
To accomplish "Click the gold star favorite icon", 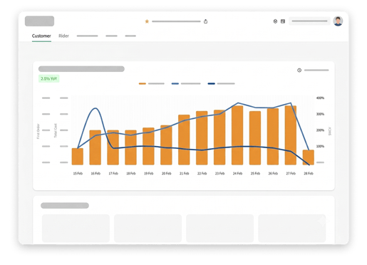I will [x=147, y=21].
